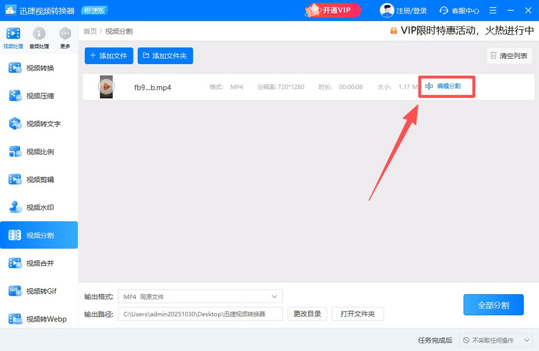This screenshot has width=539, height=351.
Task: Open the 编辑分割 editor for fb9...b.mp4
Action: coord(446,87)
